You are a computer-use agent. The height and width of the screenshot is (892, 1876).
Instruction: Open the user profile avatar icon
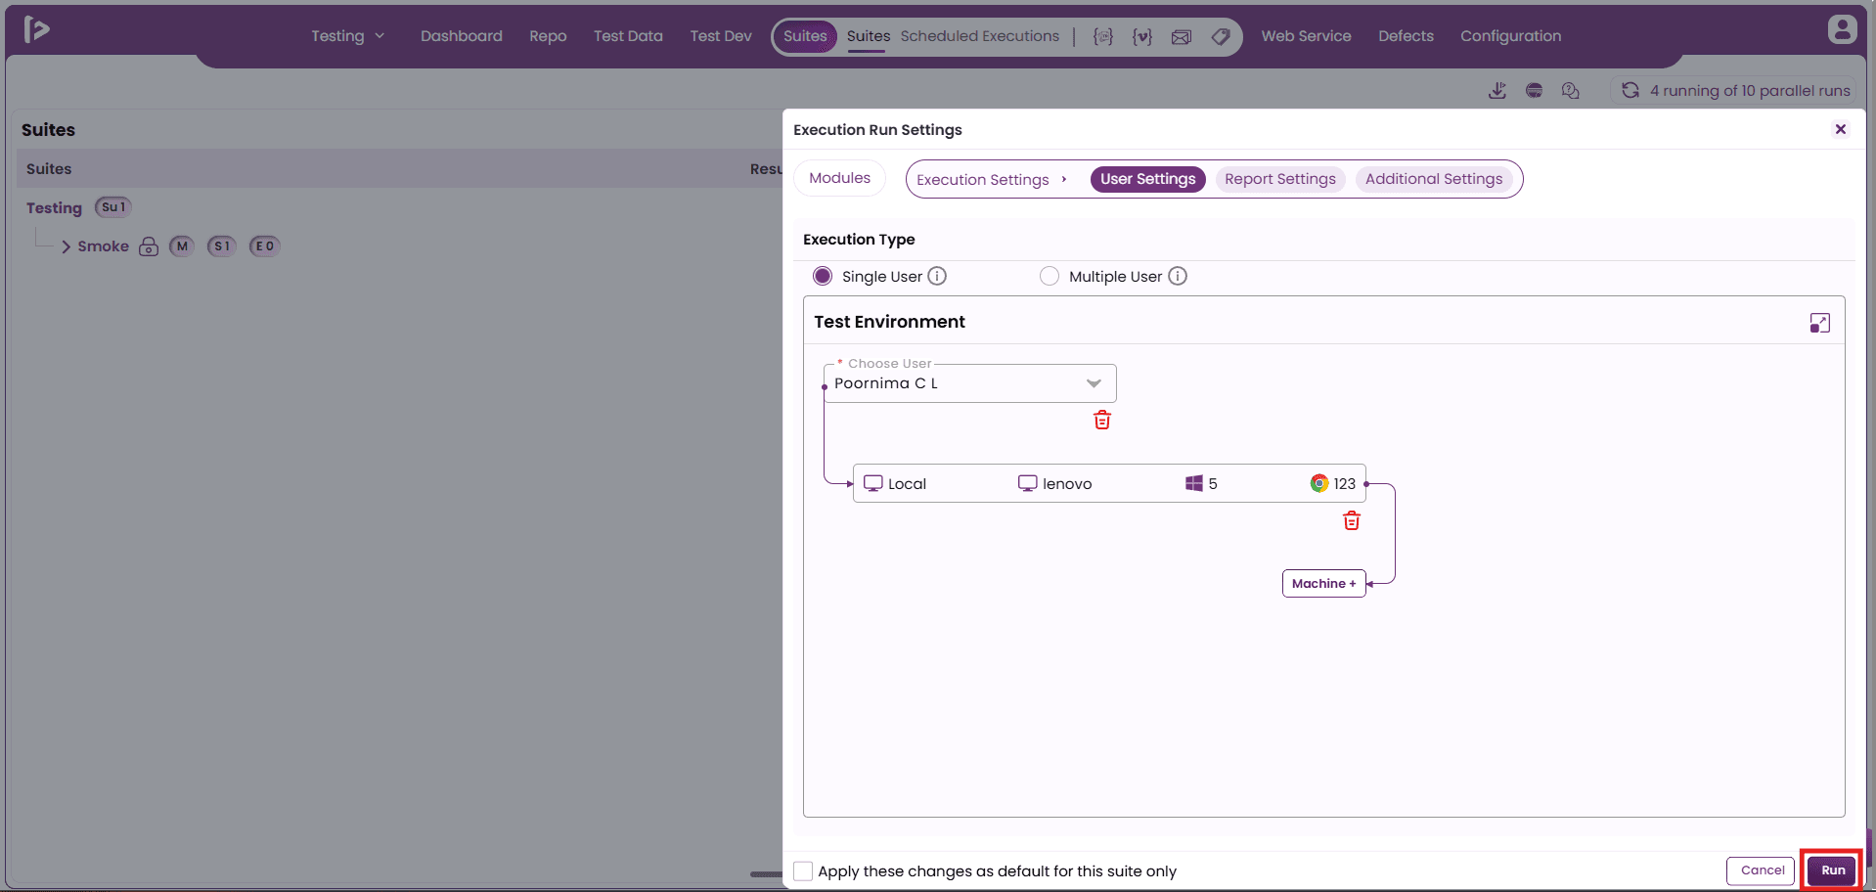(x=1842, y=29)
